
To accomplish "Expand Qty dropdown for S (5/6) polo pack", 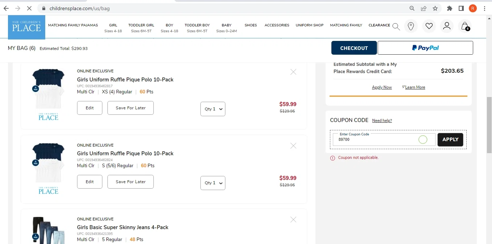I will pos(213,183).
